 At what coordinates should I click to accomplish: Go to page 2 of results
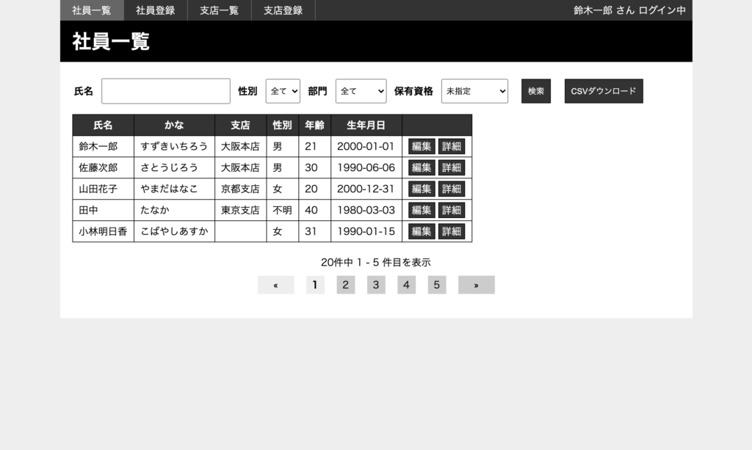[345, 285]
